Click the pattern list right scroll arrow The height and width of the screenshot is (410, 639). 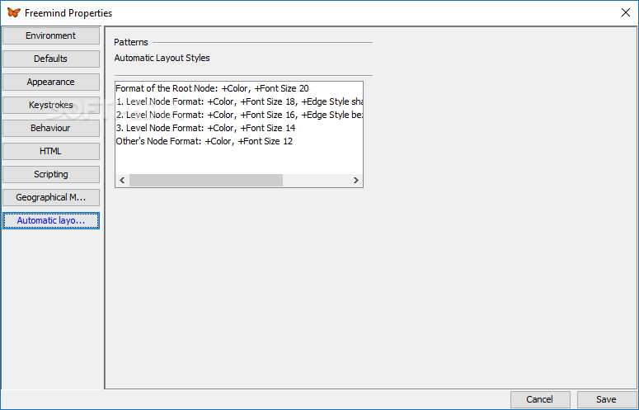(355, 180)
